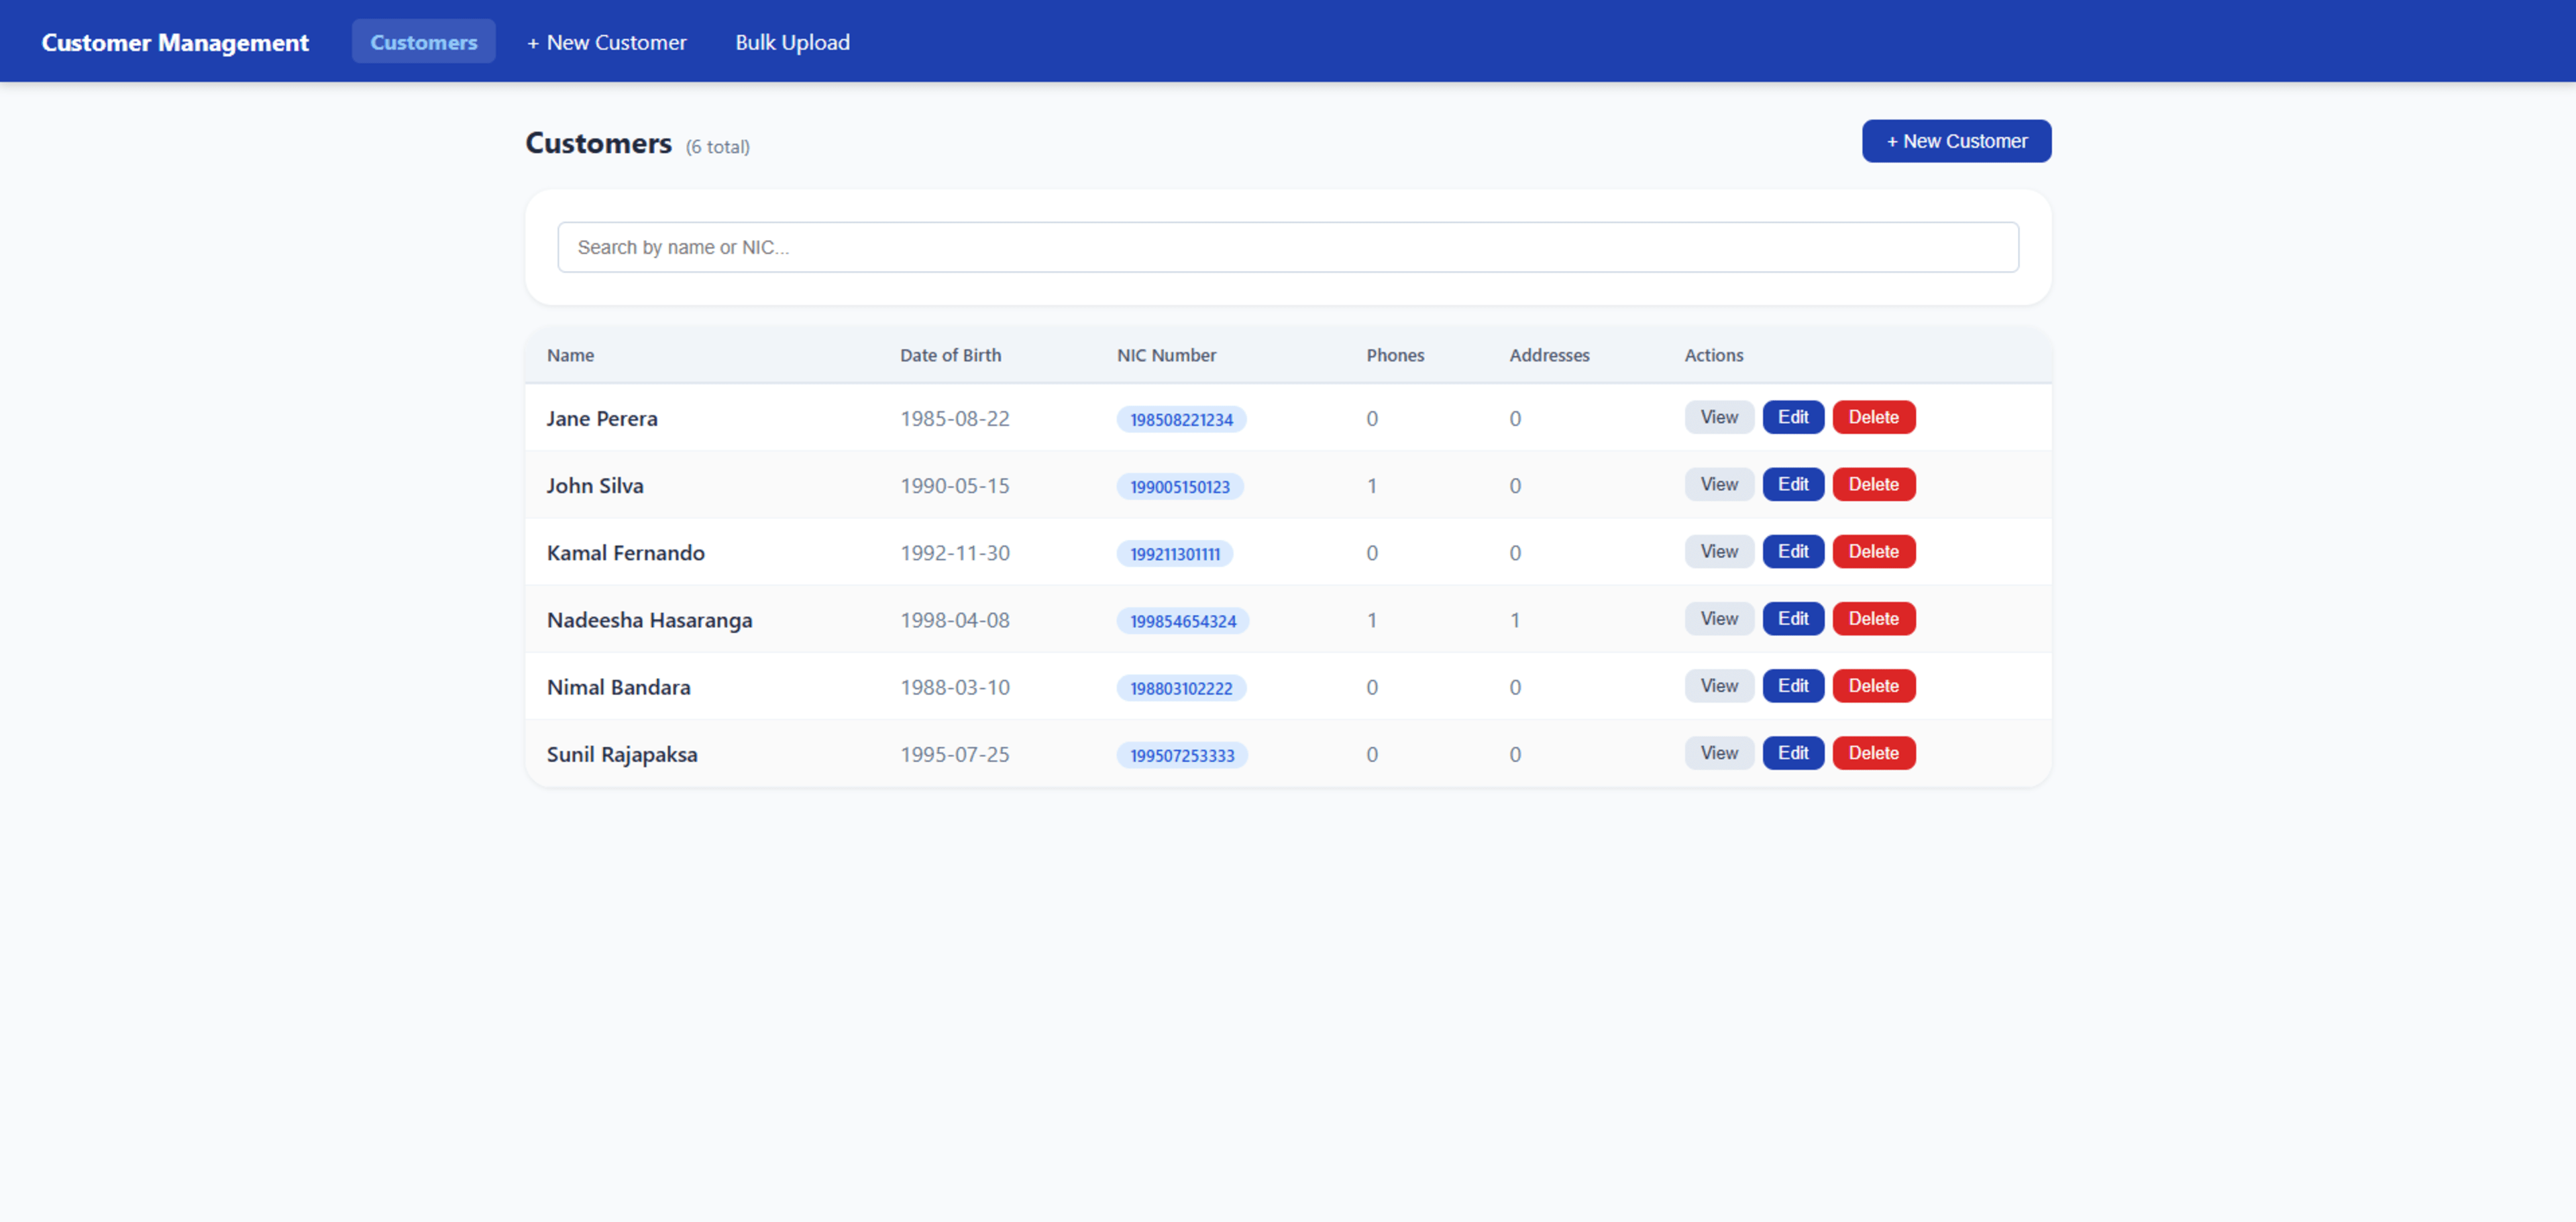Delete Nimal Bandara's entry
The height and width of the screenshot is (1222, 2576).
(x=1873, y=685)
